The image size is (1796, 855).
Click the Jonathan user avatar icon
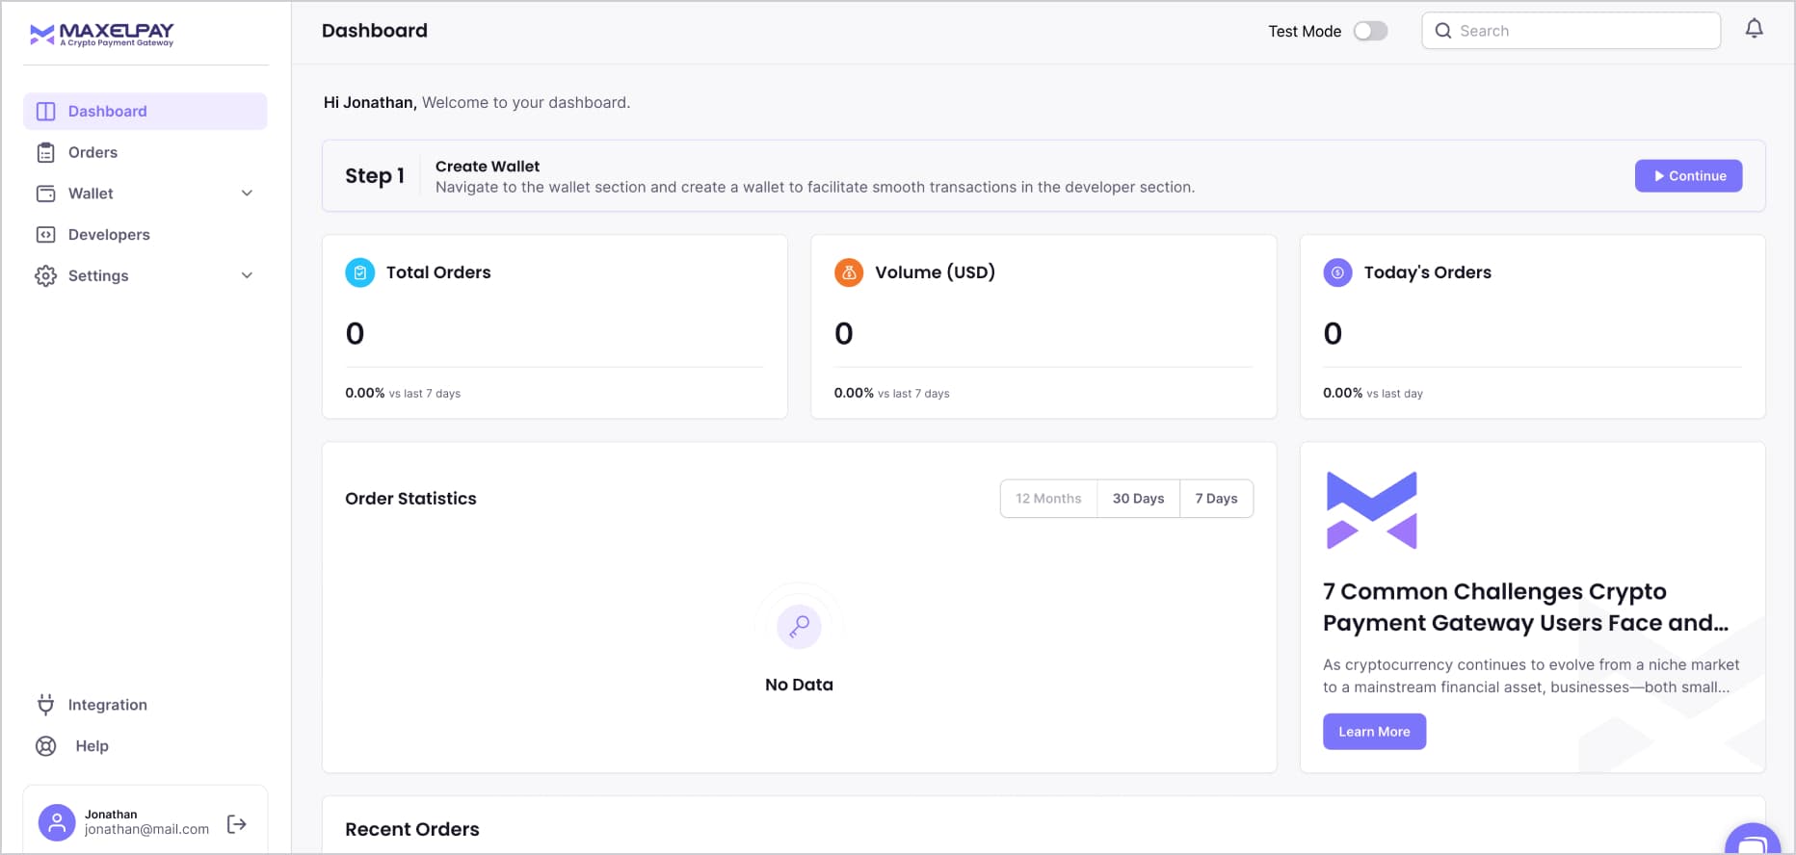(57, 822)
